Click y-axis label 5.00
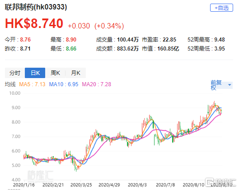Image resolution: width=239 pixels, height=190 pixels. [16, 165]
